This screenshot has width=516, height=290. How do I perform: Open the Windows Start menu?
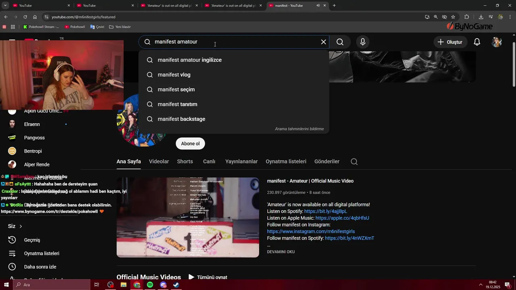click(x=6, y=285)
